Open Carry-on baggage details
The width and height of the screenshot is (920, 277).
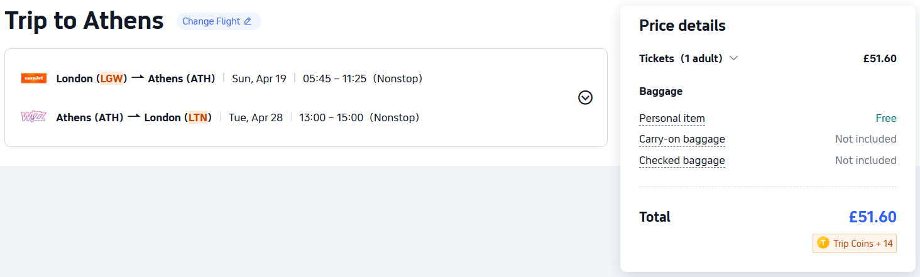point(682,139)
